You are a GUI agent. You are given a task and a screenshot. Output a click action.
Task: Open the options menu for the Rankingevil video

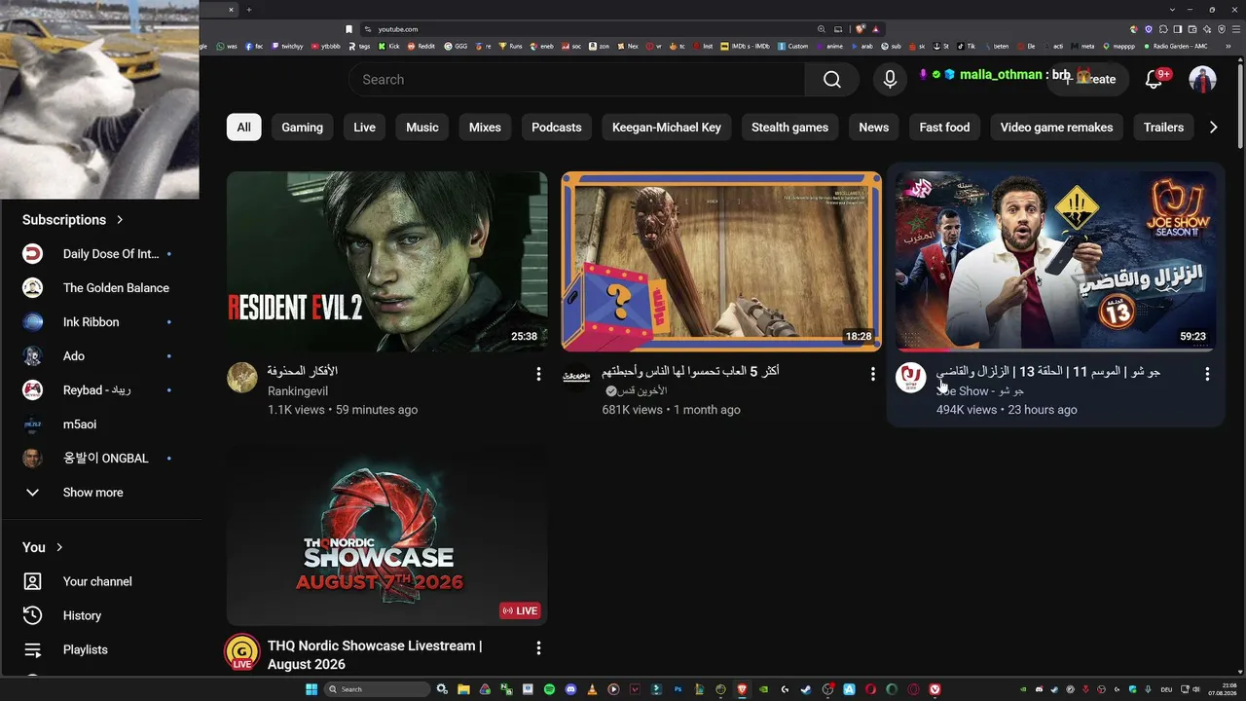coord(538,374)
